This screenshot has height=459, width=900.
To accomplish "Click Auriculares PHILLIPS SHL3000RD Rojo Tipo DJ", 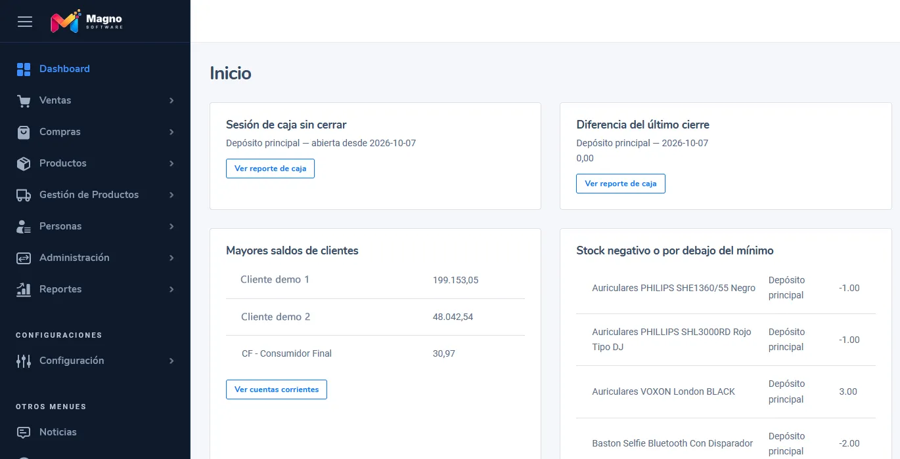I will click(x=671, y=340).
